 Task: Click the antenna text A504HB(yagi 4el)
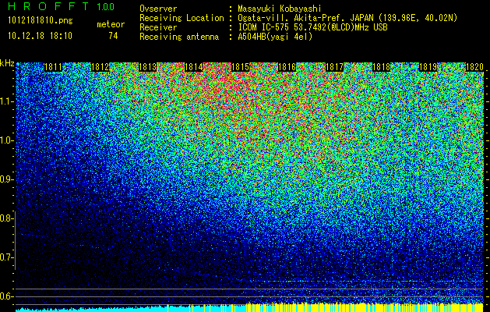(275, 37)
